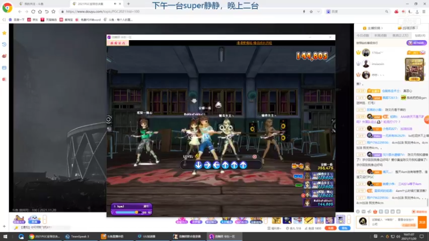This screenshot has width=429, height=241.
Task: Expand the arrow beside task hall icons
Action: 45,219
